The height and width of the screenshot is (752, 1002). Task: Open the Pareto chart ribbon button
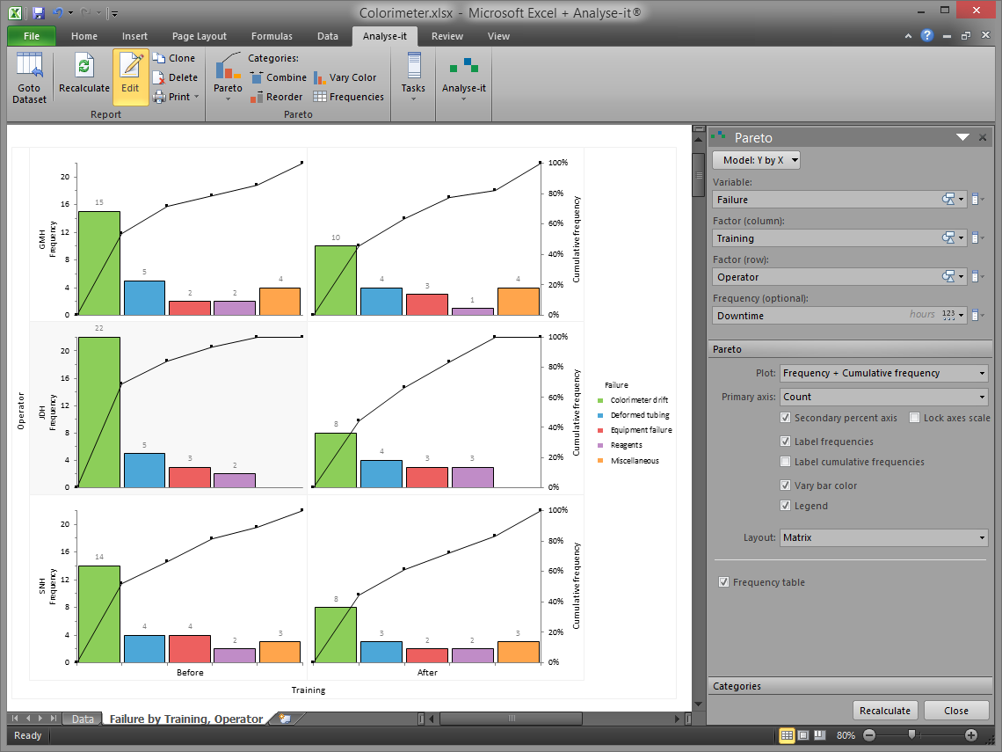229,77
